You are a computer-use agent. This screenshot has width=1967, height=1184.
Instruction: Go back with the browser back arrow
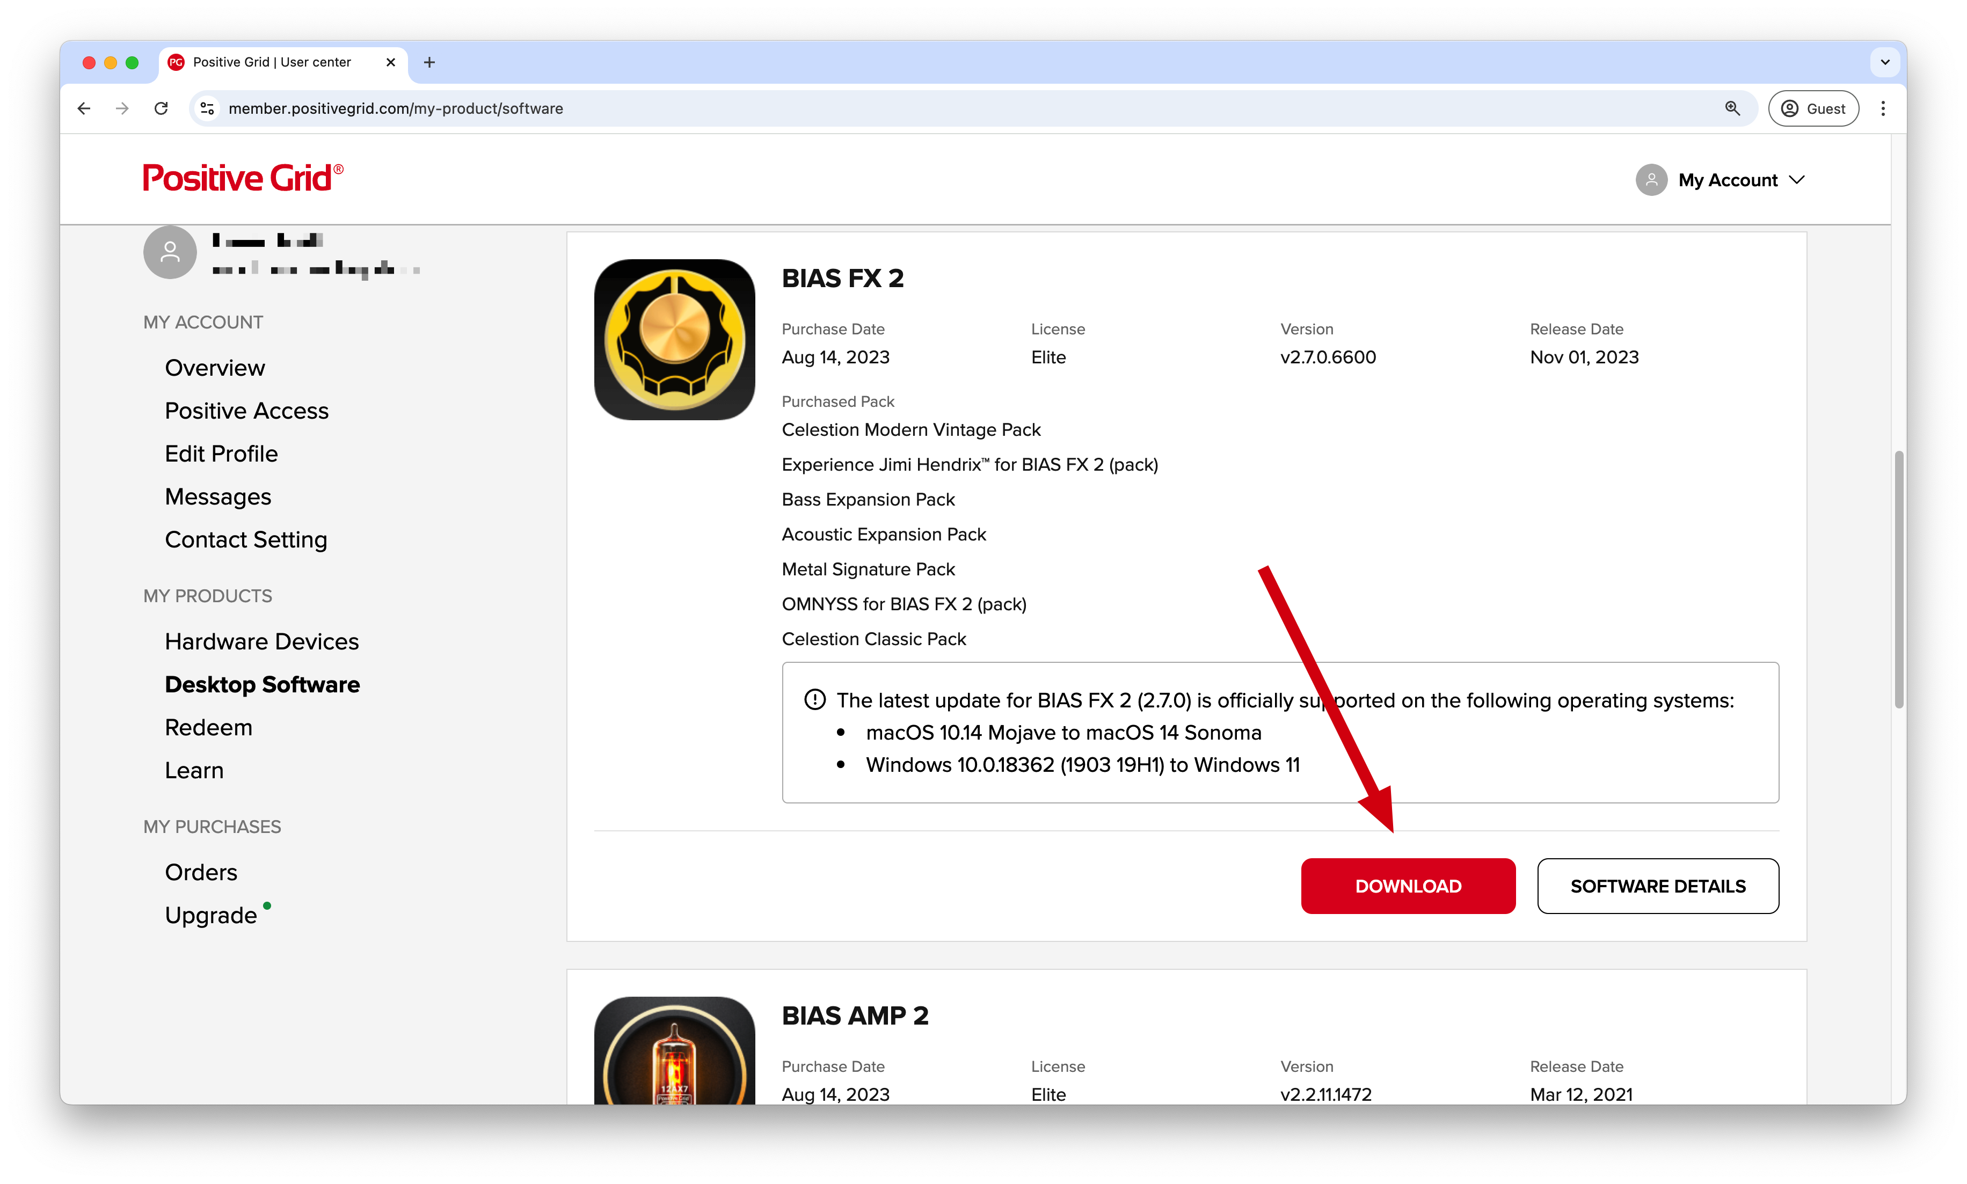(x=84, y=108)
